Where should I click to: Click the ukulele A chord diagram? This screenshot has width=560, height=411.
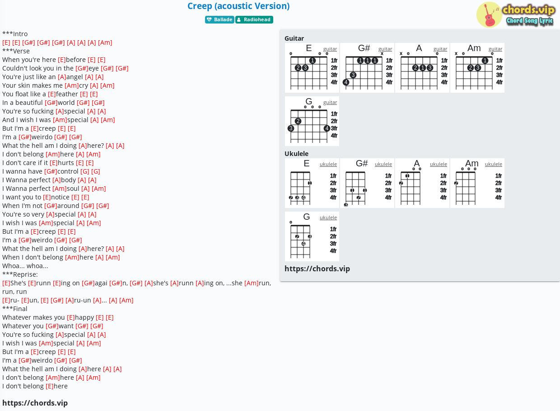(422, 183)
